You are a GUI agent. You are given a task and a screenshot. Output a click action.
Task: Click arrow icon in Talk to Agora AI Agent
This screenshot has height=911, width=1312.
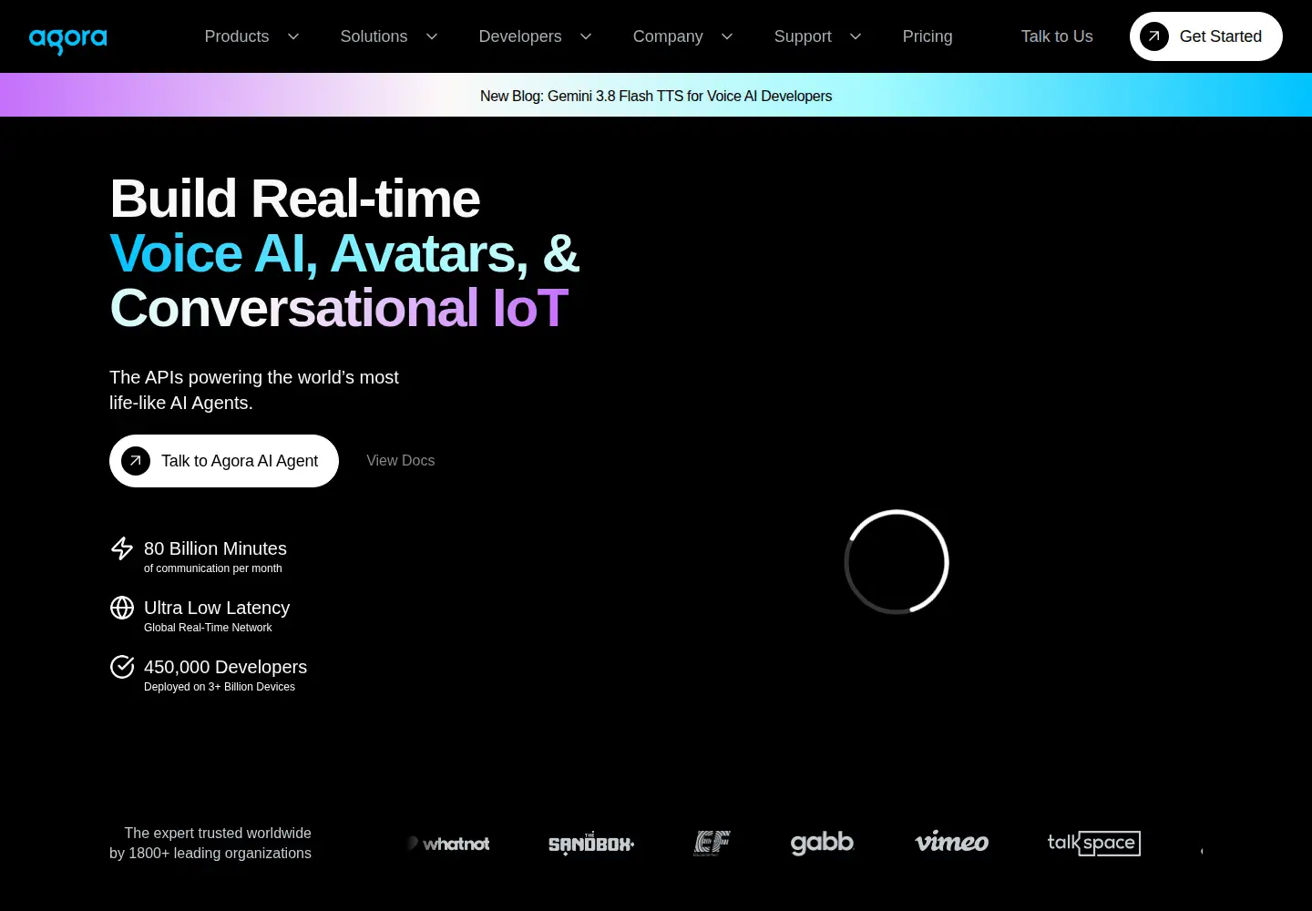(x=136, y=461)
